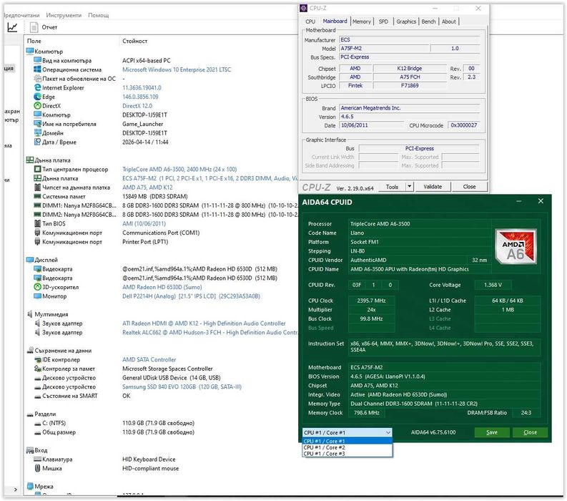The image size is (567, 501).
Task: Open the Инструменти menu
Action: tap(64, 15)
